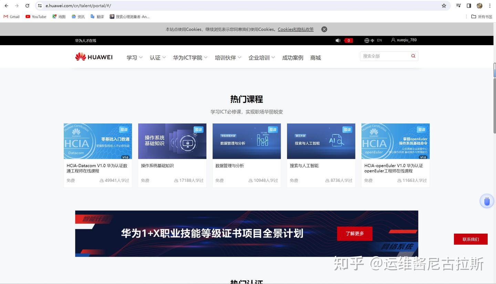The image size is (496, 284).
Task: Click the globe language icon
Action: pos(366,40)
